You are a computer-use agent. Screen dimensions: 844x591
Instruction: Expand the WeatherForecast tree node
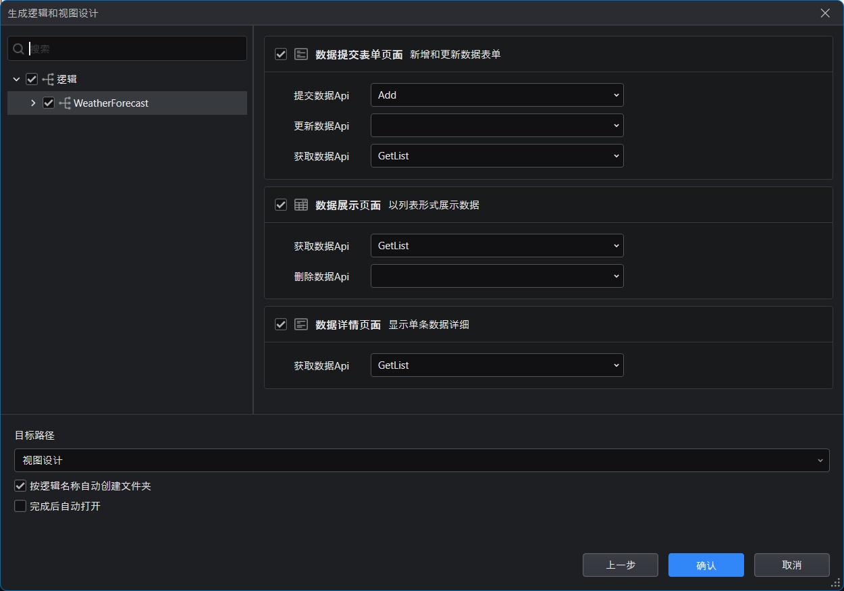coord(33,103)
